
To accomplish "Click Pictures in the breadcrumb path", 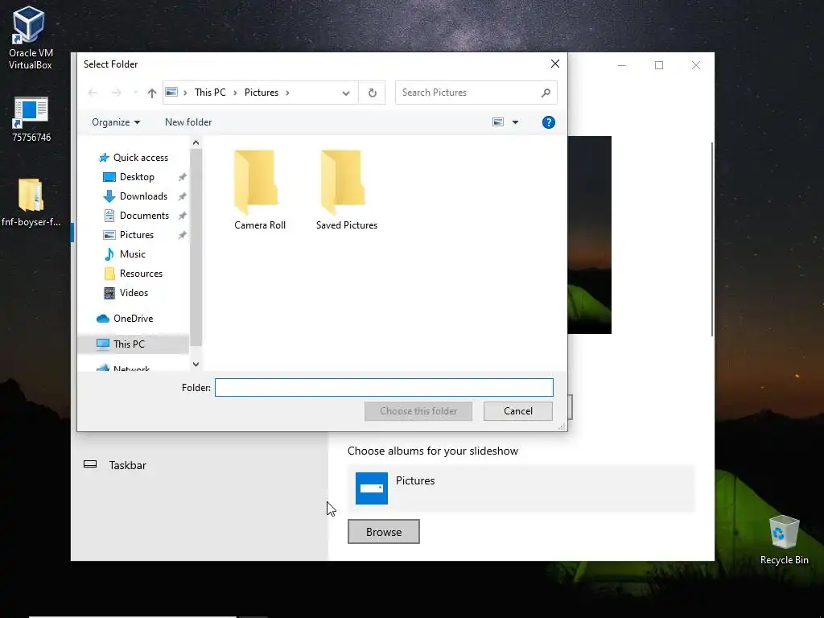I will tap(262, 93).
